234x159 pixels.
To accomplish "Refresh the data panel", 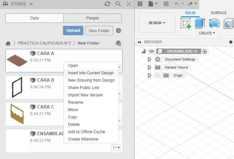I will pyautogui.click(x=107, y=4).
